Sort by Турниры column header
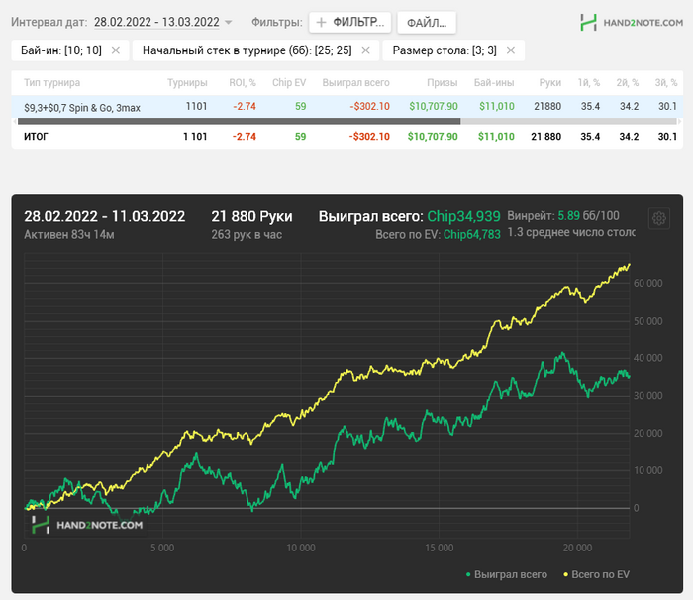Screen dimensions: 693x600 [x=187, y=83]
